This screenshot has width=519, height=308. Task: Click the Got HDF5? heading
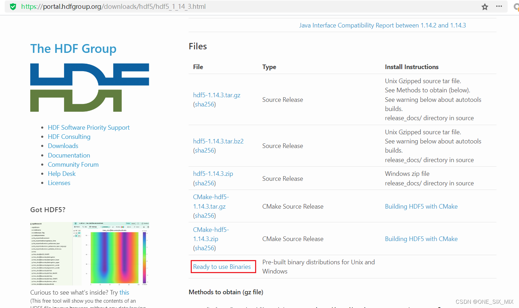[48, 210]
